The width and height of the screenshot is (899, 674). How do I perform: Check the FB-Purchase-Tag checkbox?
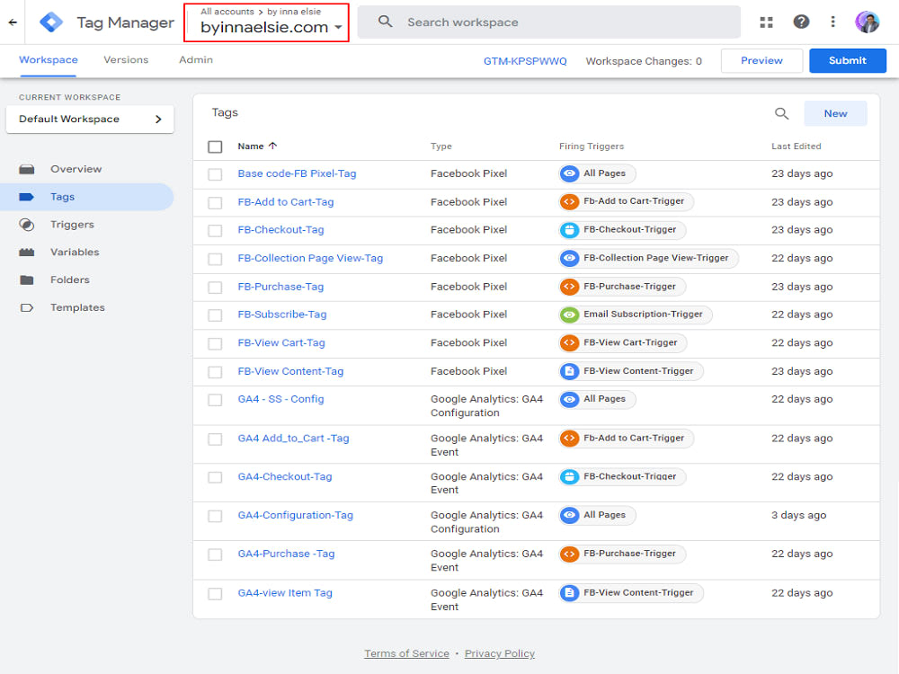[x=215, y=288]
